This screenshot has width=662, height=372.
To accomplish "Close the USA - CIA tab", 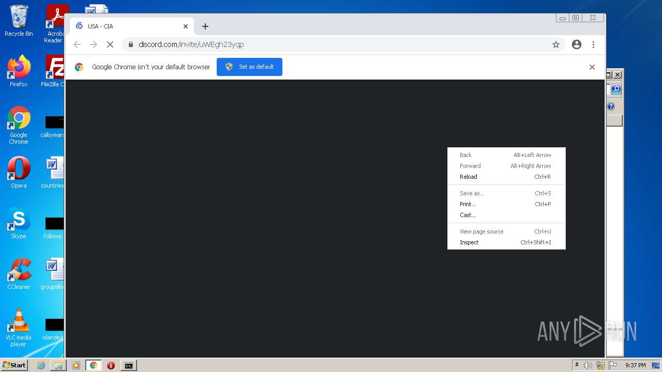I will tap(186, 26).
